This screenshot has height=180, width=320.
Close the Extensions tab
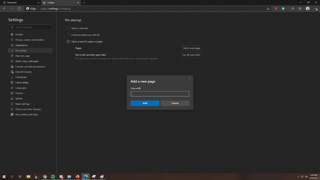tap(38, 2)
